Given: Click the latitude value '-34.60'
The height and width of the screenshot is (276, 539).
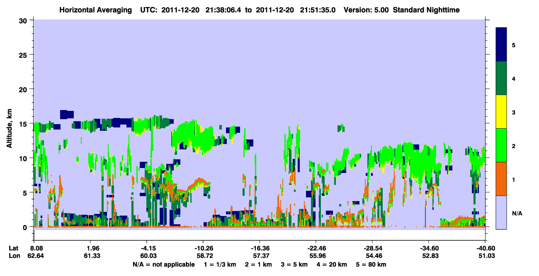Looking at the screenshot, I should [x=429, y=248].
